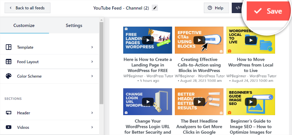The image size is (292, 135).
Task: Open 'The Best Headline Analyzers' video title
Action: (199, 127)
